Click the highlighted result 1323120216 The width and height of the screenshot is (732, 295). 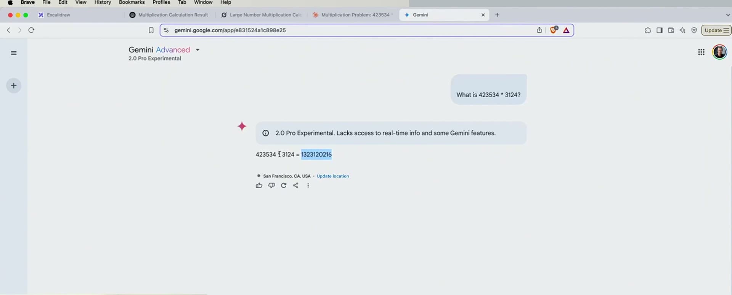(316, 154)
